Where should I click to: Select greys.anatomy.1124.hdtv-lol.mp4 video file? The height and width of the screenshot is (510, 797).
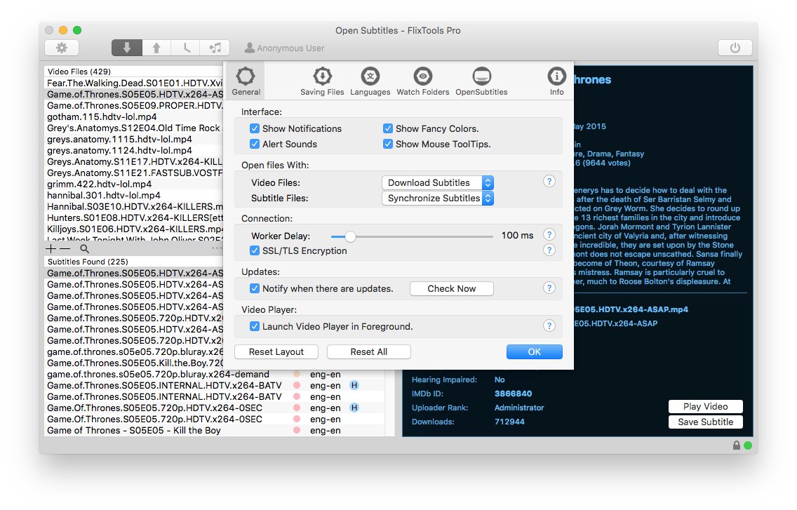click(134, 151)
